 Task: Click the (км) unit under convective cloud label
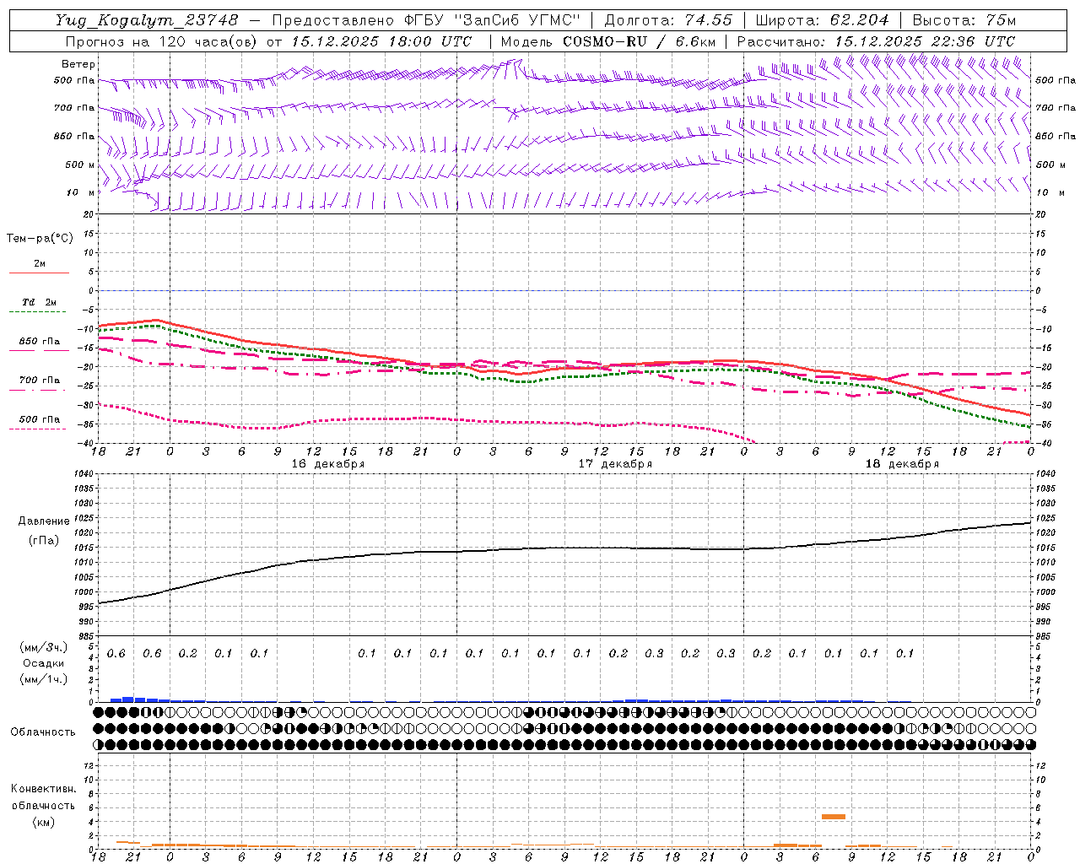[x=43, y=822]
